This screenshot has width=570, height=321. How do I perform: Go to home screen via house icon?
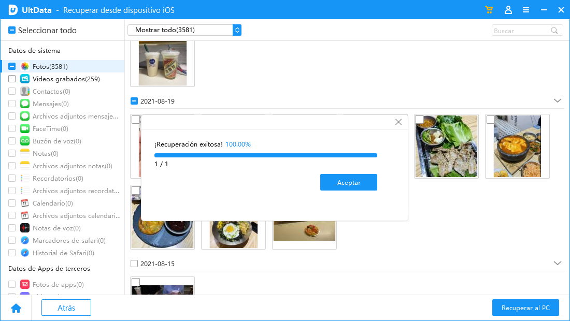(x=16, y=308)
